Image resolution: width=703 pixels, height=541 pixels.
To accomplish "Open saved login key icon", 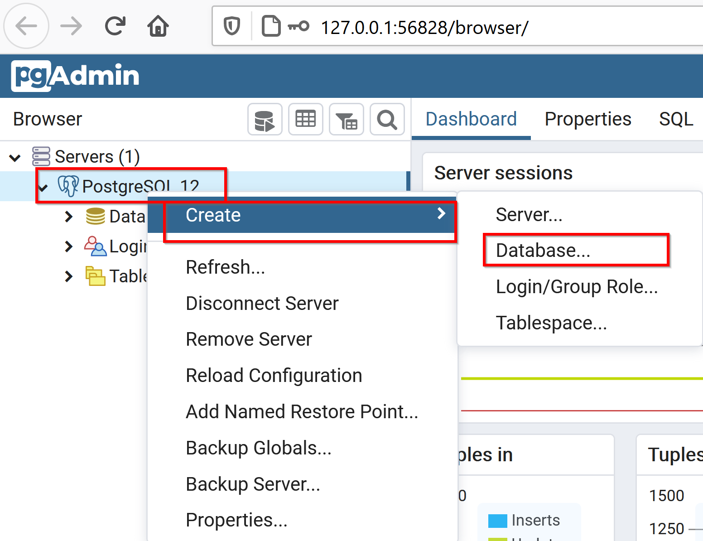I will [299, 26].
